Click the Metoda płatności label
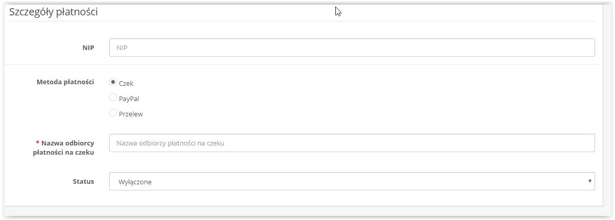Viewport: 615px width, 220px height. coord(65,82)
